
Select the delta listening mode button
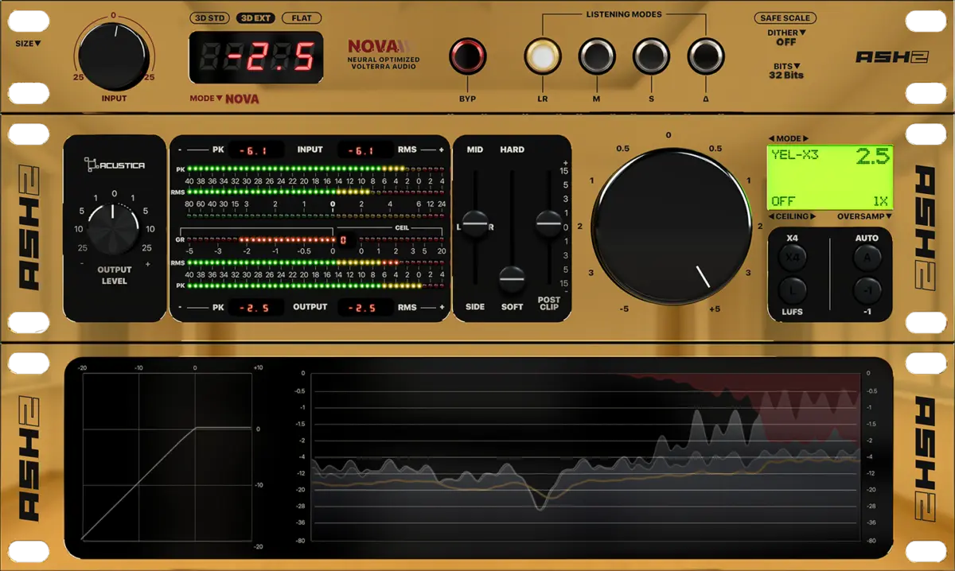tap(706, 56)
